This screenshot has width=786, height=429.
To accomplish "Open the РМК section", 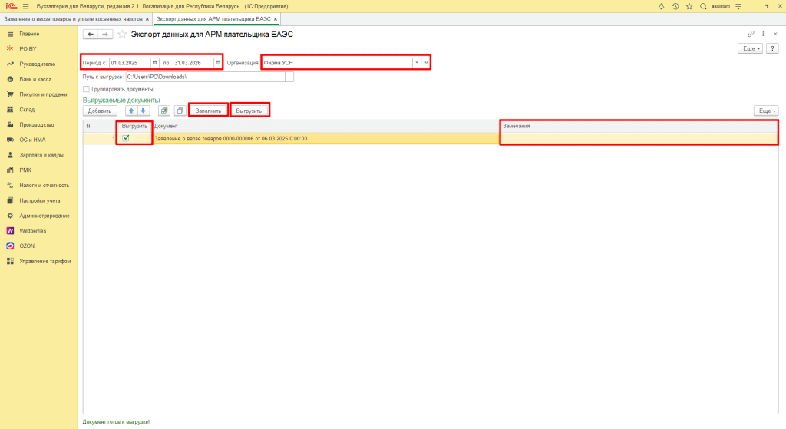I will (25, 170).
